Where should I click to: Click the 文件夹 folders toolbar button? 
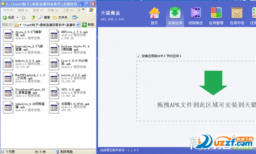point(60,17)
